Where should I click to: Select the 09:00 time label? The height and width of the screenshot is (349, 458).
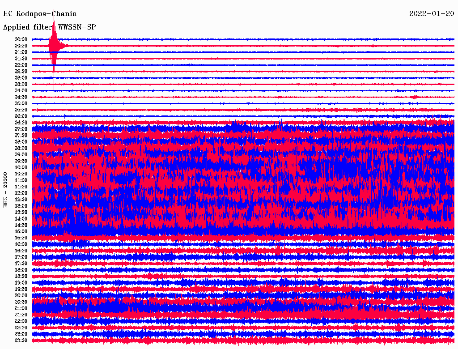(x=21, y=155)
